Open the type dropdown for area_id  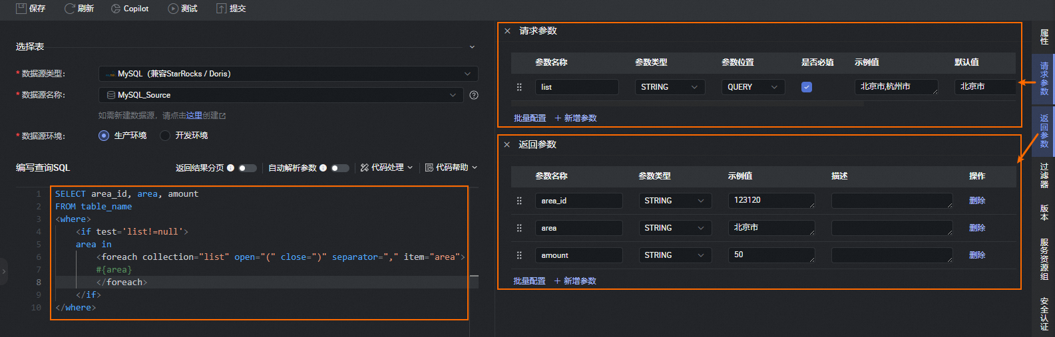(675, 201)
